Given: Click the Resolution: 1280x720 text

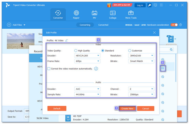Looking at the screenshot, I should (x=118, y=119).
